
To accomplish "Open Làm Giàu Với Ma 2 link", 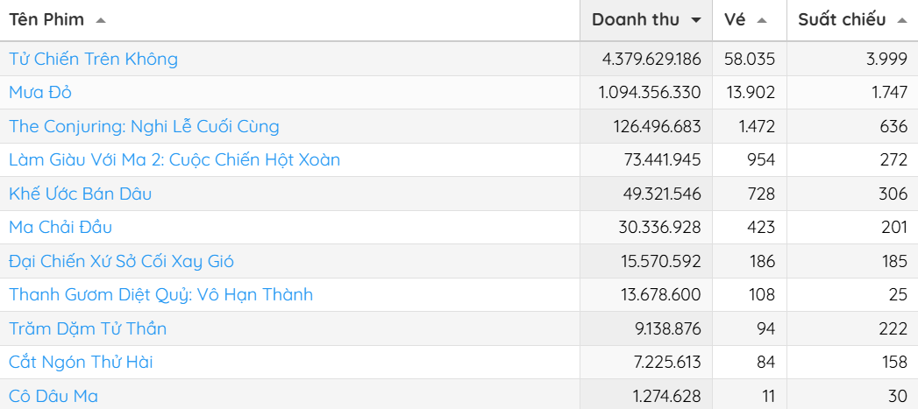I will point(174,159).
